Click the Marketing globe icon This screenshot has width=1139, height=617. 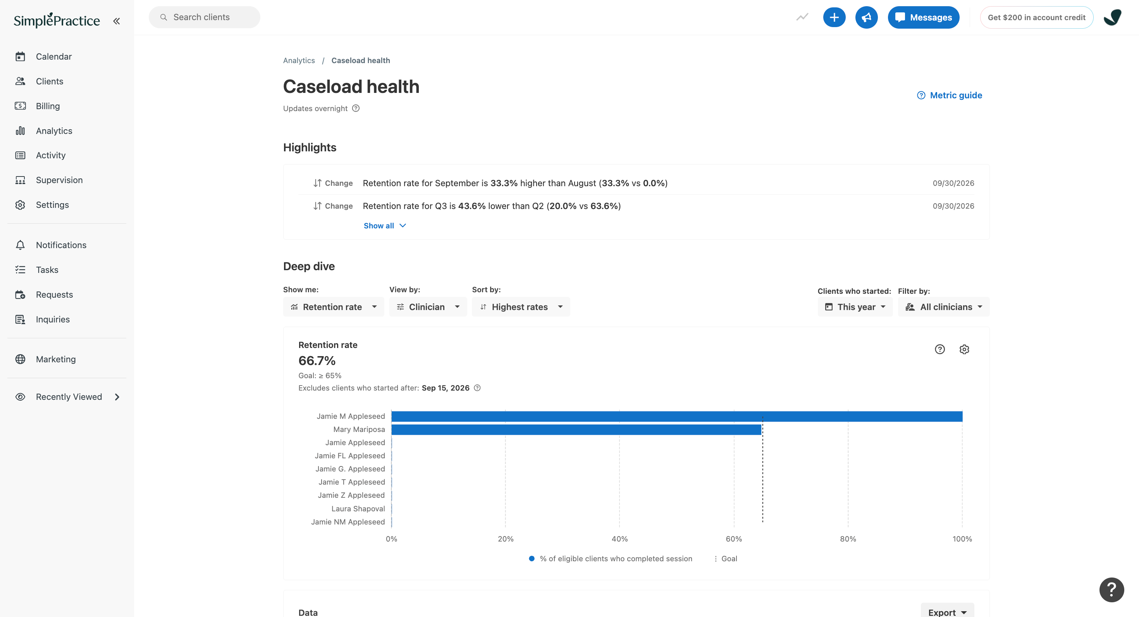point(20,359)
